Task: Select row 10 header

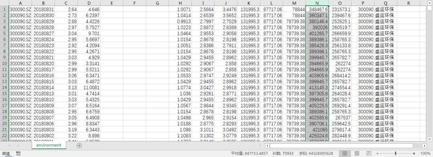Action: [4, 63]
